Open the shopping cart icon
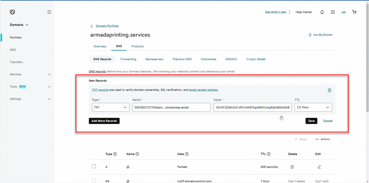This screenshot has width=369, height=183. [x=354, y=12]
